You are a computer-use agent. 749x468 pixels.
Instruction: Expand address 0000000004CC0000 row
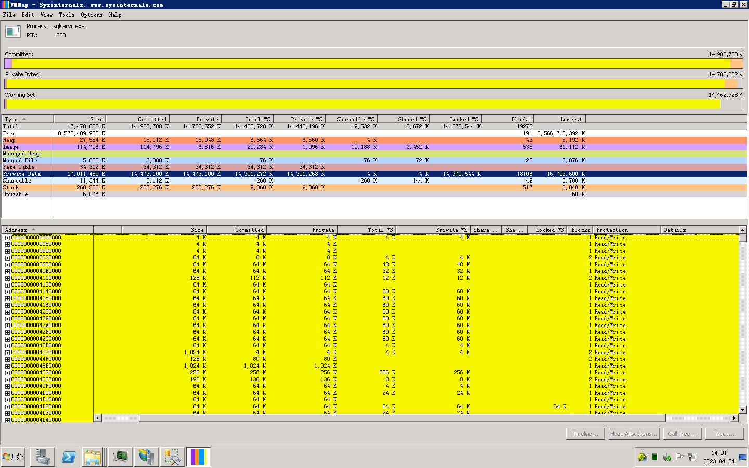pyautogui.click(x=7, y=380)
